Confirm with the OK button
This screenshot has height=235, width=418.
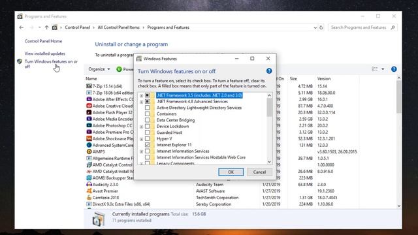[231, 172]
